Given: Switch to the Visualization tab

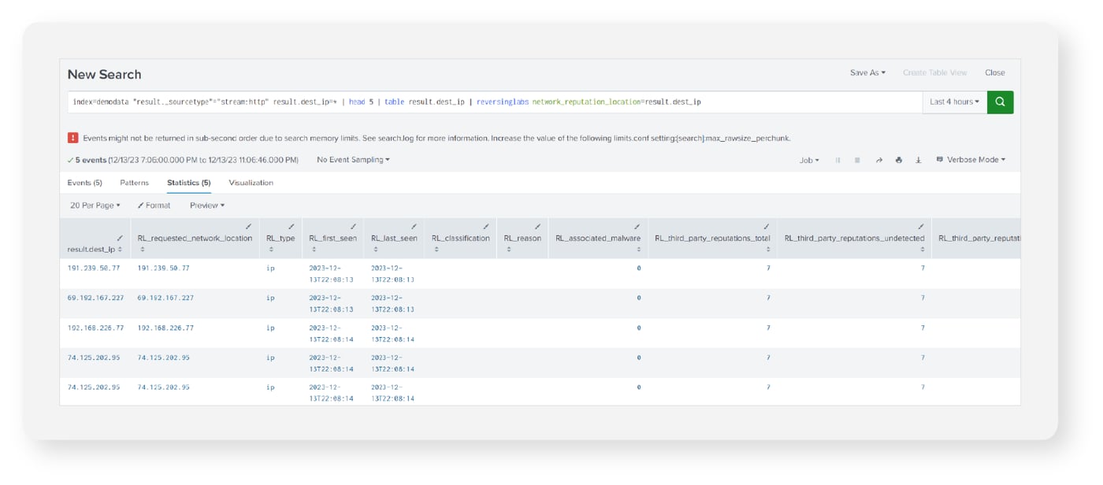Looking at the screenshot, I should click(251, 183).
